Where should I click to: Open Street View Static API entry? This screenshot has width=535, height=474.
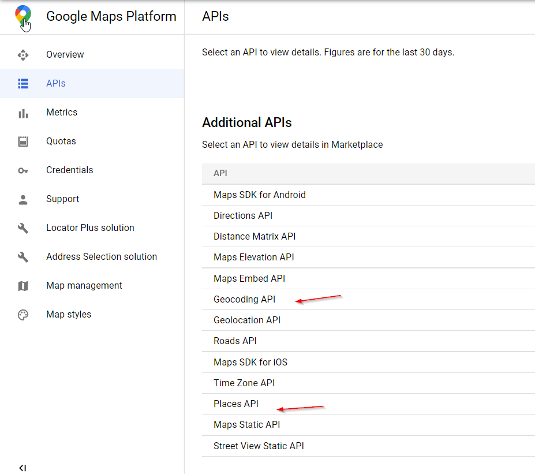259,446
